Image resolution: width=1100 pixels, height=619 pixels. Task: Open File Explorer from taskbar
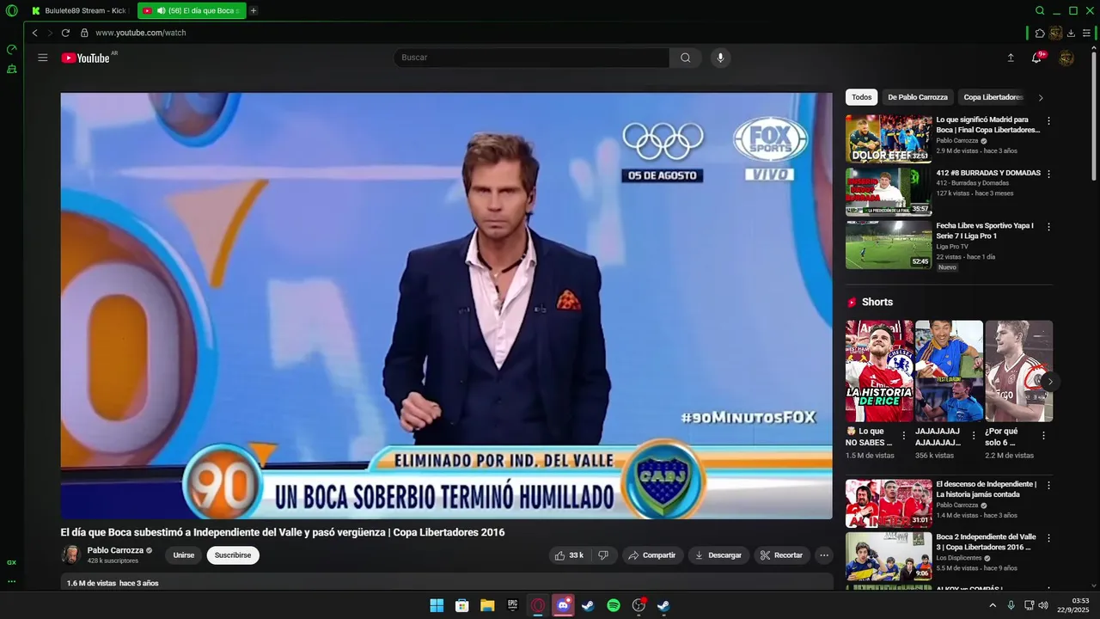click(487, 605)
